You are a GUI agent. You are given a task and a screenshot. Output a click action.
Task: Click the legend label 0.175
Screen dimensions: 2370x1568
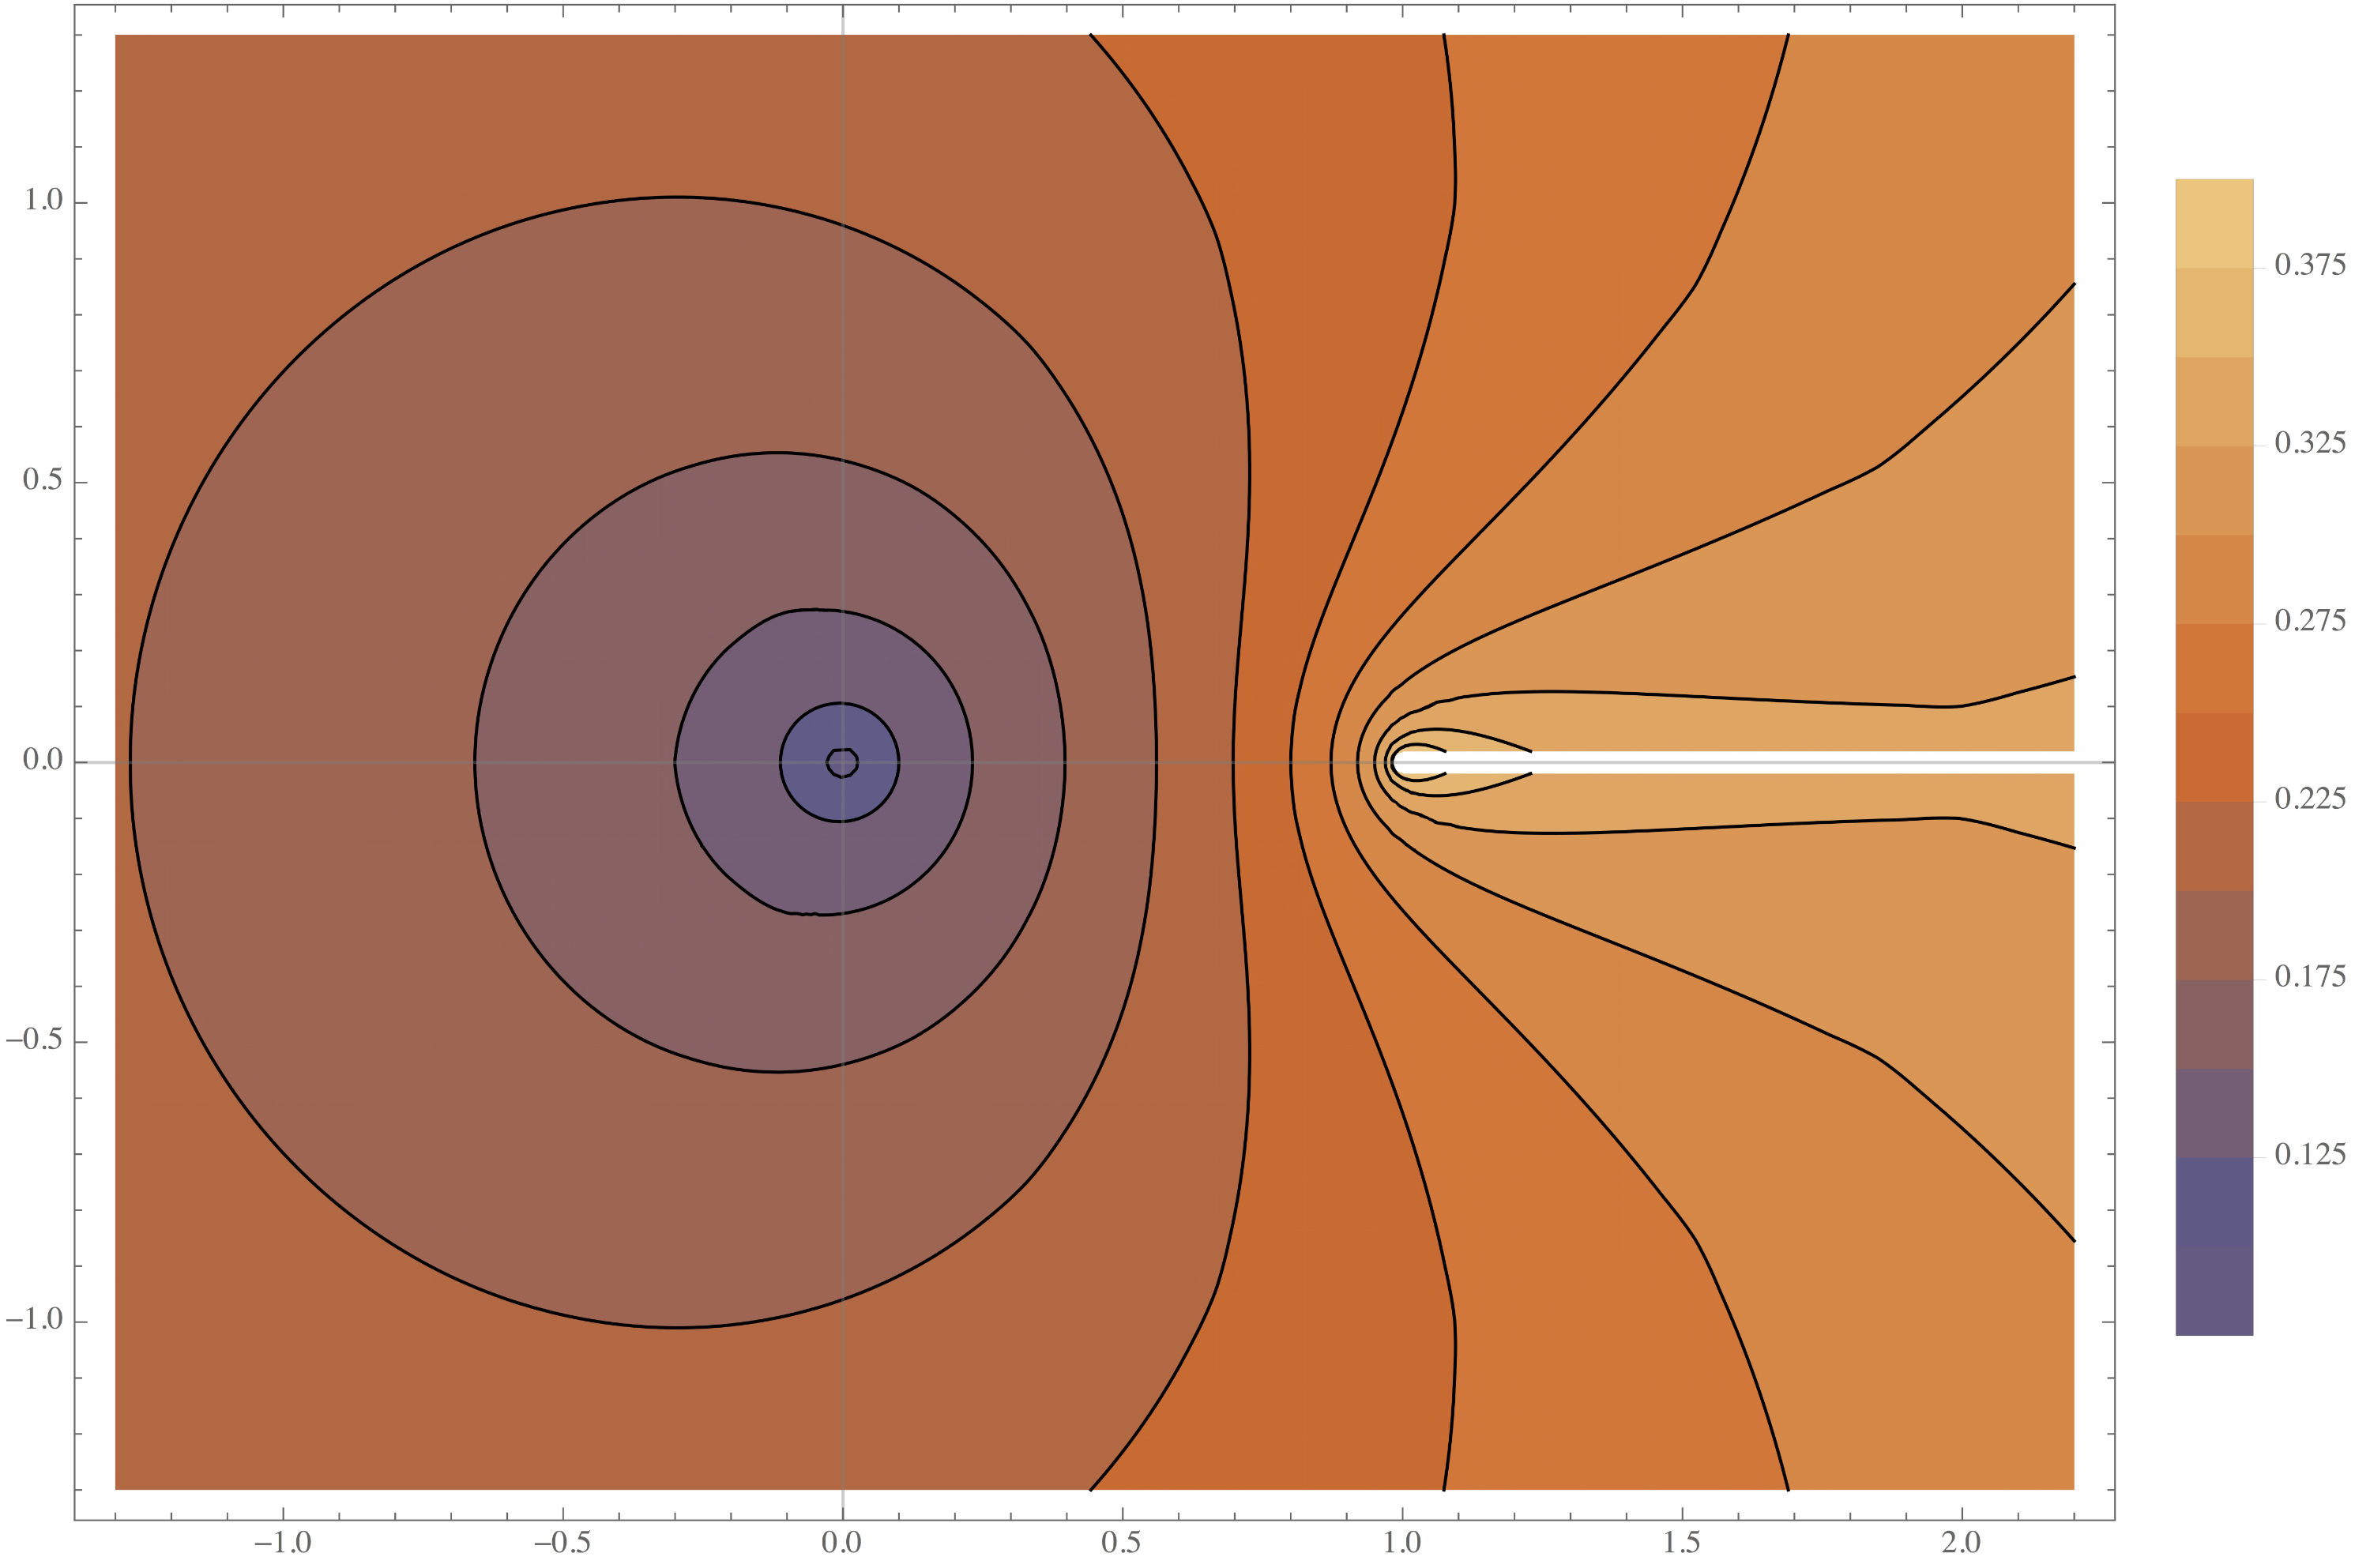[2308, 977]
